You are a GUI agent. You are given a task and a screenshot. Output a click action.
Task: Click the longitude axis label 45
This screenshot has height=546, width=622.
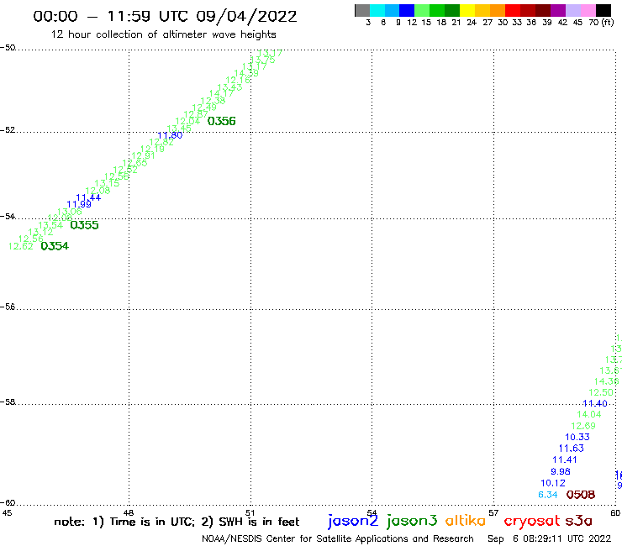[7, 513]
